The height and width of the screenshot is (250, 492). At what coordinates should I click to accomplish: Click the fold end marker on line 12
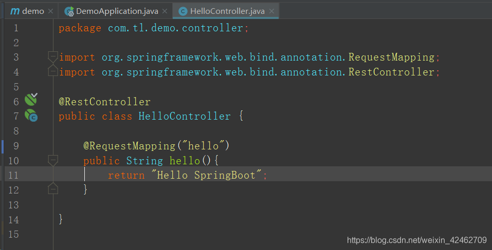pos(53,188)
